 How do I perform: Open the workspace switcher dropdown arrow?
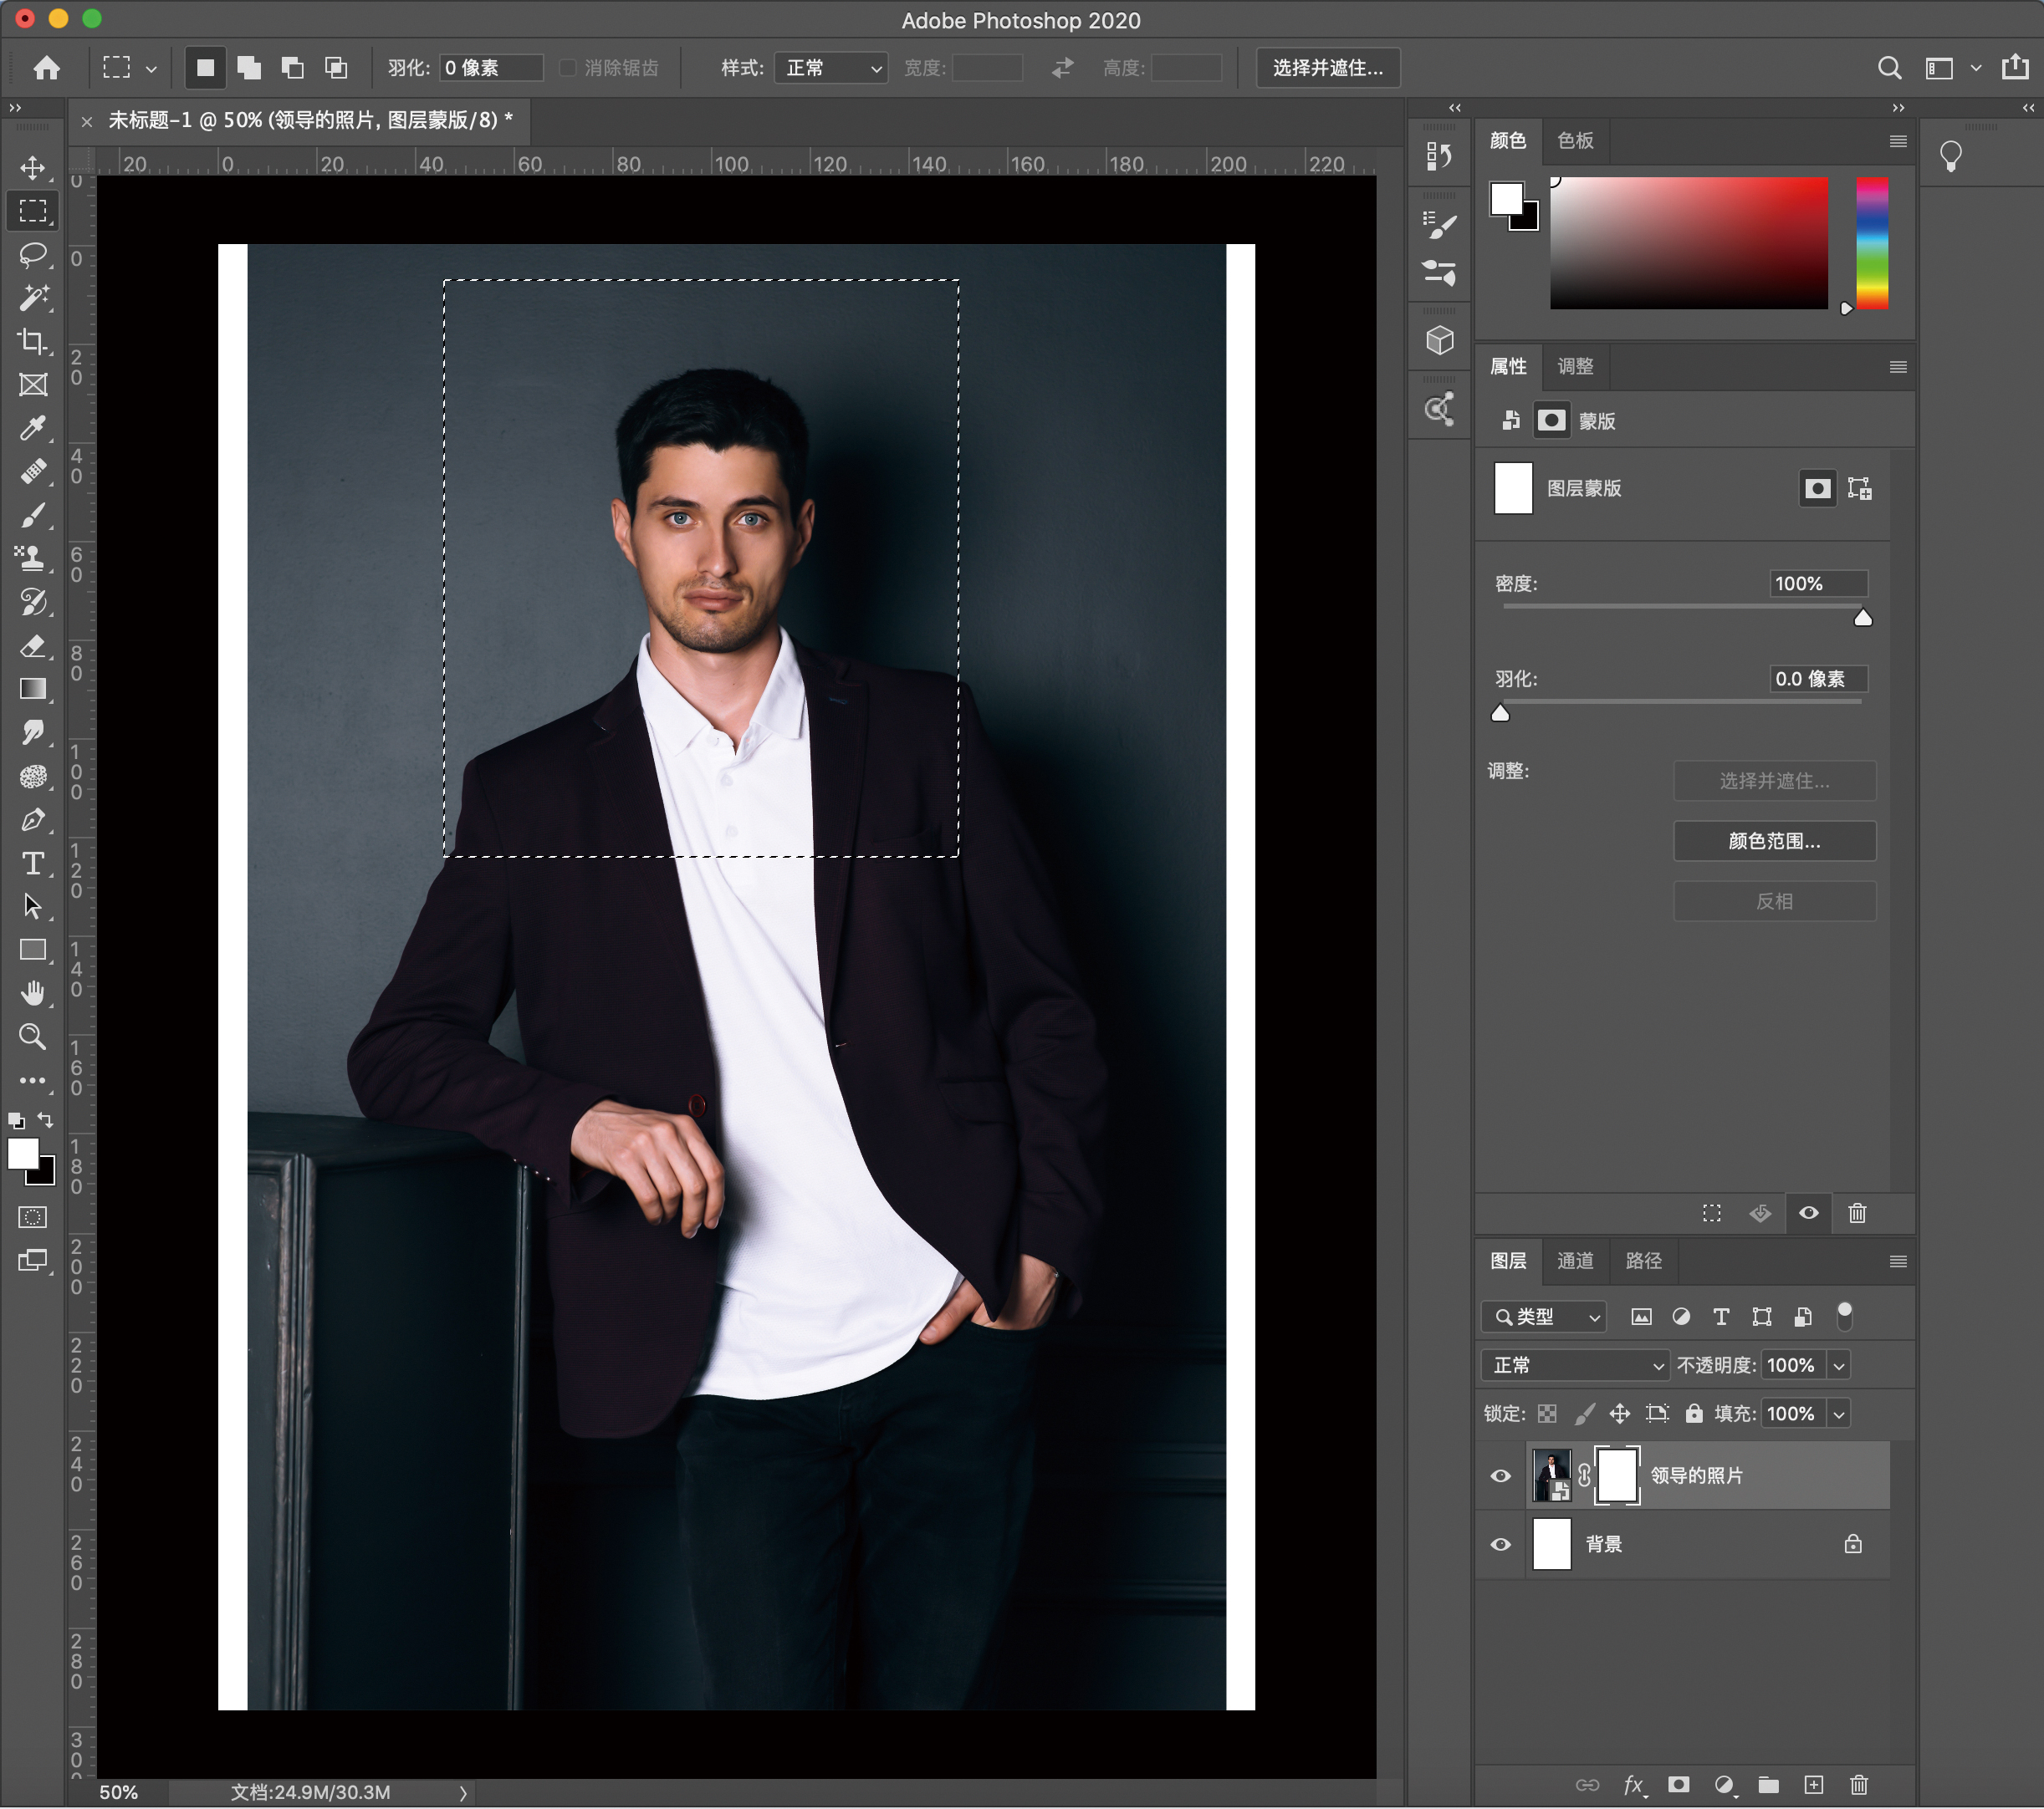[1976, 68]
